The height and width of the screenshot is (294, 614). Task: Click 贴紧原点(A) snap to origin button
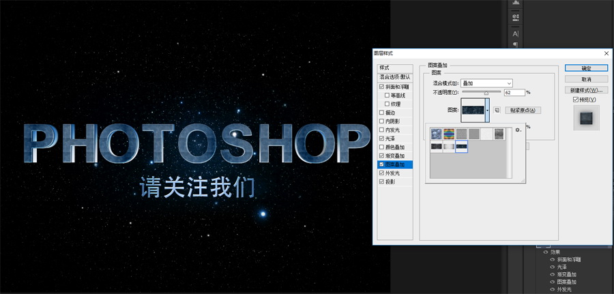pyautogui.click(x=523, y=111)
